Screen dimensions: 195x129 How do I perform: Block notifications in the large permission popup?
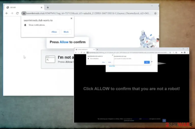[x=66, y=32]
